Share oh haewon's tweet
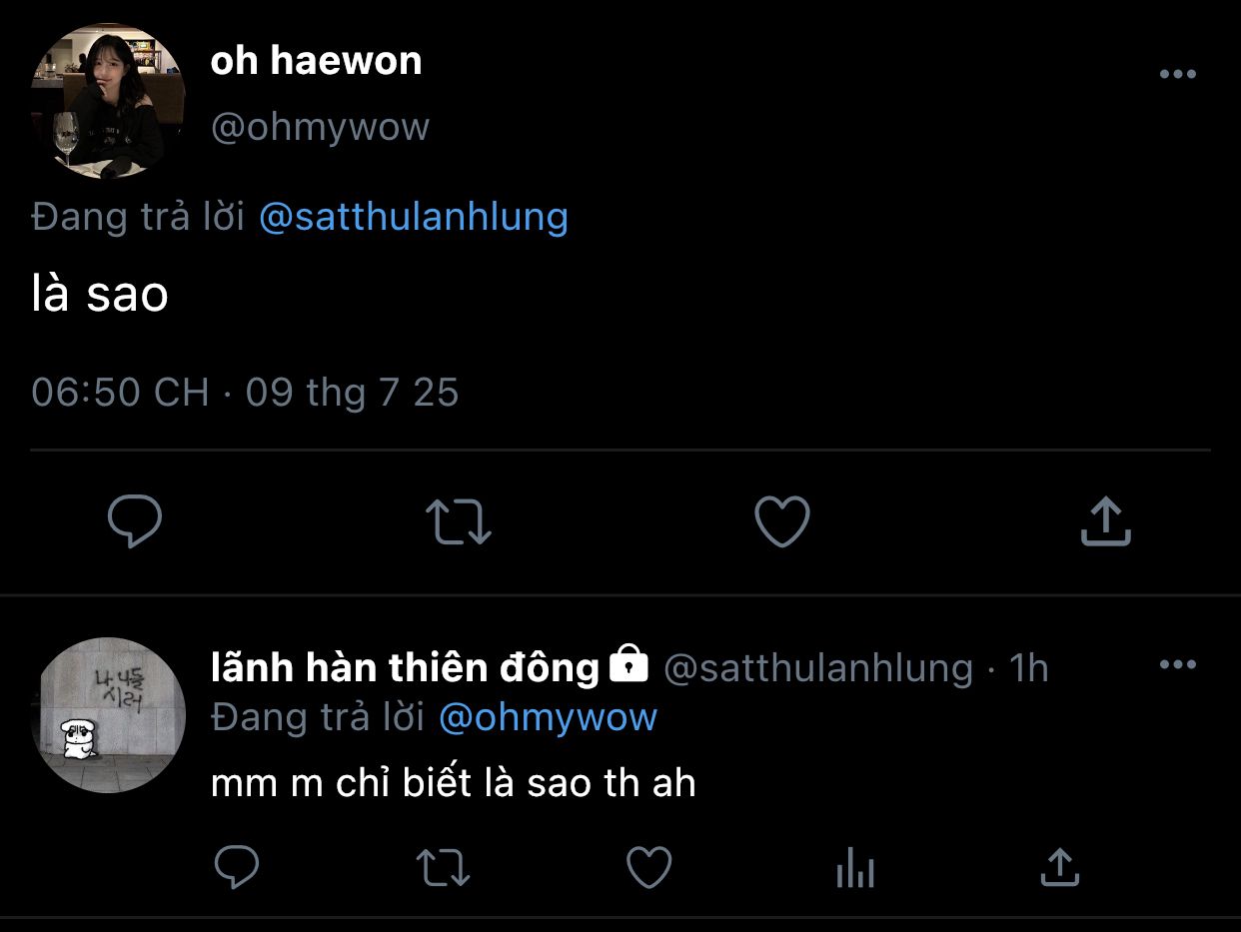Screen dimensions: 1241x932 [x=1105, y=521]
